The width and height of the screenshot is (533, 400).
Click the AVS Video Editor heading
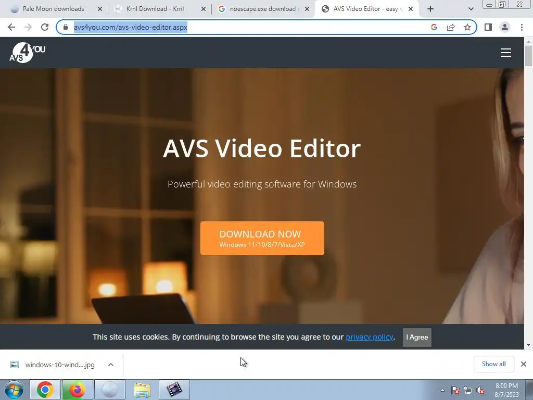click(x=262, y=148)
